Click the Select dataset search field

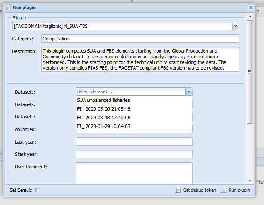click(x=130, y=92)
